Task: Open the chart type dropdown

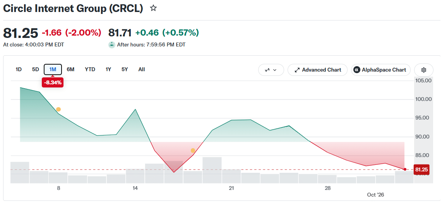Action: click(271, 70)
